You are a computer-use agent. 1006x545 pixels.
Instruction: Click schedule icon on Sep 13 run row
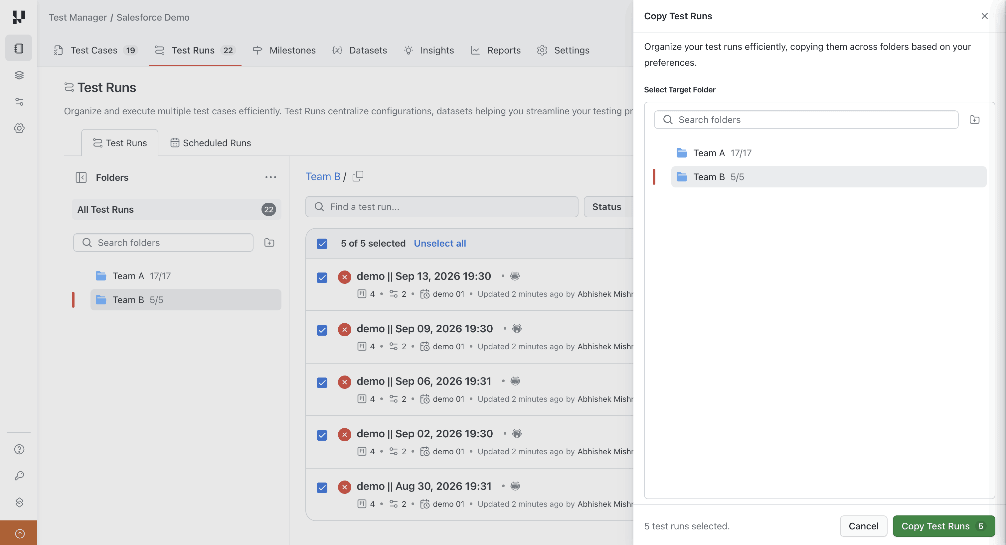pos(425,294)
